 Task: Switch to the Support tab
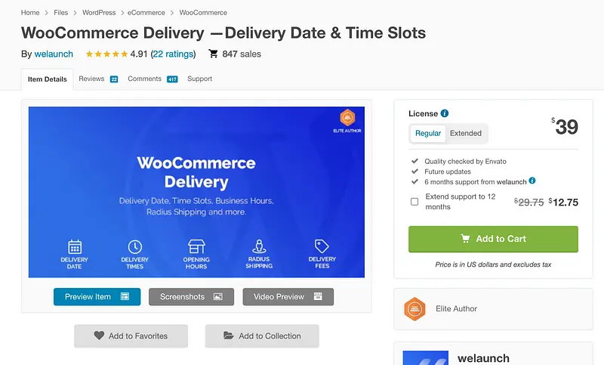199,79
